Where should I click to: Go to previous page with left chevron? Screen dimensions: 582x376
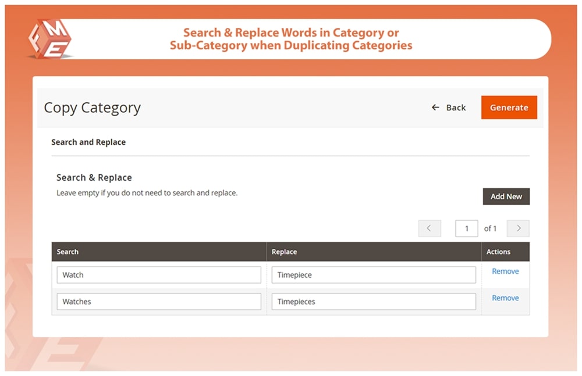(x=430, y=228)
